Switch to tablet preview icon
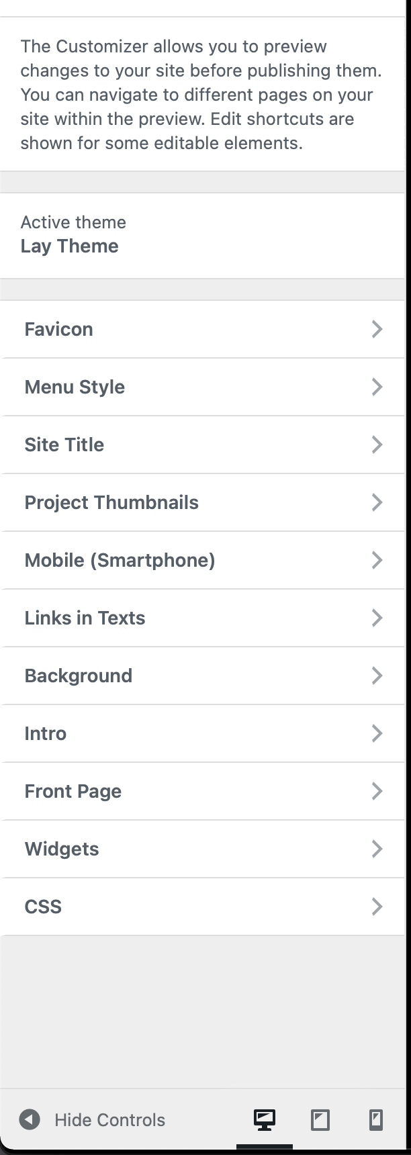Screen dimensions: 411x1155 pos(320,1119)
